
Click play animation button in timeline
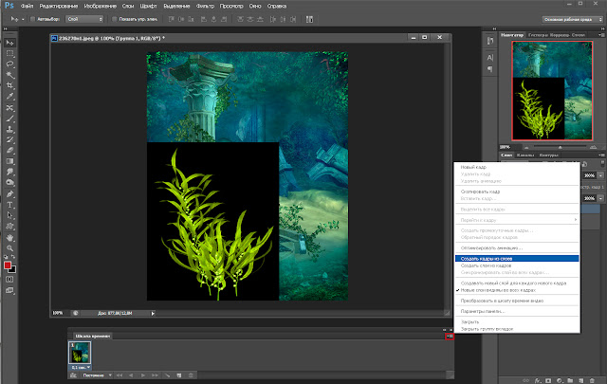143,375
